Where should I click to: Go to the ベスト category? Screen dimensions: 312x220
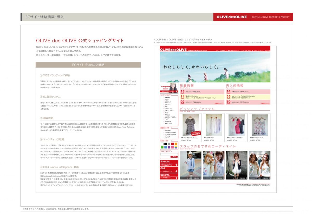pos(167,113)
